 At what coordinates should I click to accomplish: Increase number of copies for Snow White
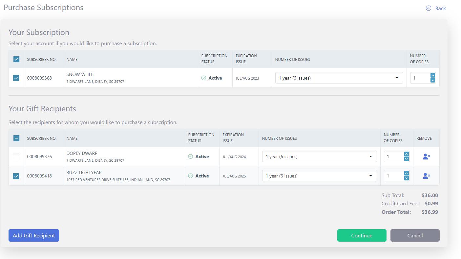[432, 76]
